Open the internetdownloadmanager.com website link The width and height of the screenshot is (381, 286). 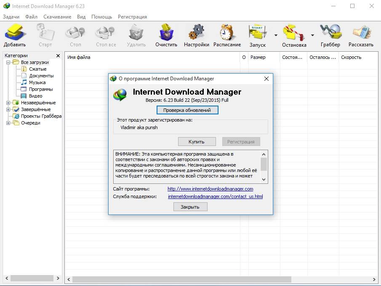210,189
